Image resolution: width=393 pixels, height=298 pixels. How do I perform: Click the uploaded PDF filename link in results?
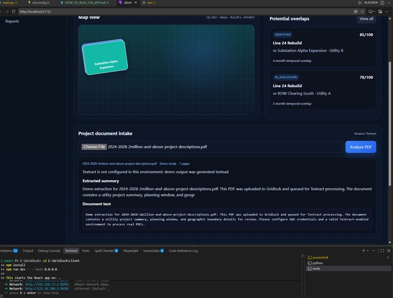click(x=119, y=164)
